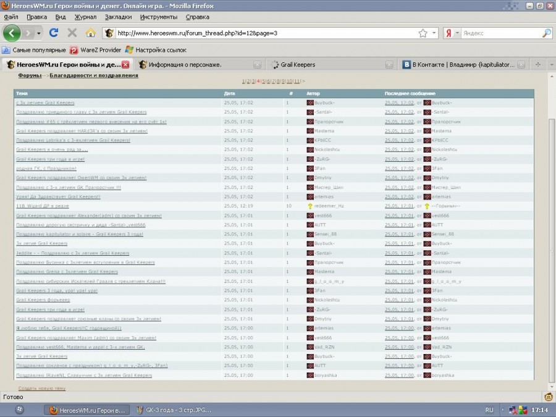Click the RU language indicator in the tray
The width and height of the screenshot is (556, 417).
[x=489, y=410]
